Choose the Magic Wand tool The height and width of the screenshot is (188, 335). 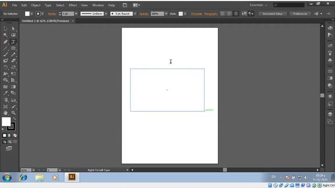click(x=6, y=35)
